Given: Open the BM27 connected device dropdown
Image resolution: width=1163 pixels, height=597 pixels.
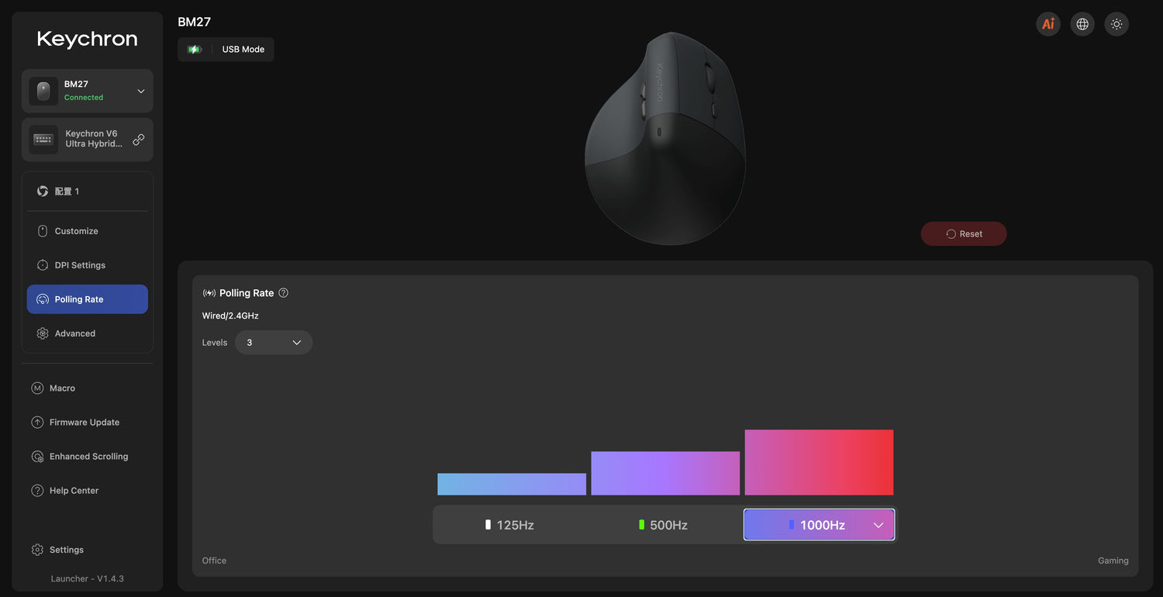Looking at the screenshot, I should [87, 91].
